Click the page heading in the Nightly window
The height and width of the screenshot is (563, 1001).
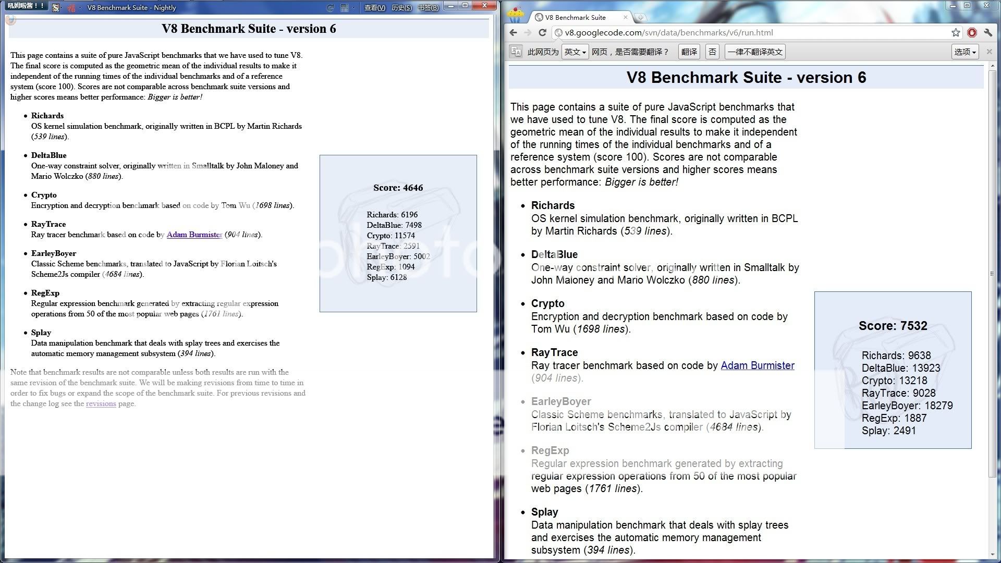(249, 29)
